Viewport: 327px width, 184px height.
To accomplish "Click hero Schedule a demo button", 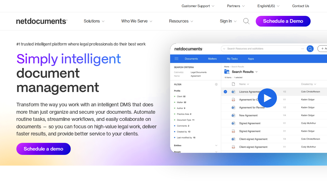I will tap(43, 149).
